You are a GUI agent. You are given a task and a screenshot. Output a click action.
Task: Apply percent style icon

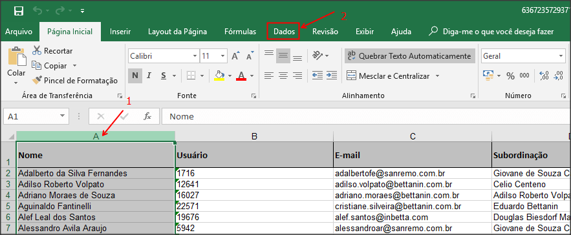511,76
